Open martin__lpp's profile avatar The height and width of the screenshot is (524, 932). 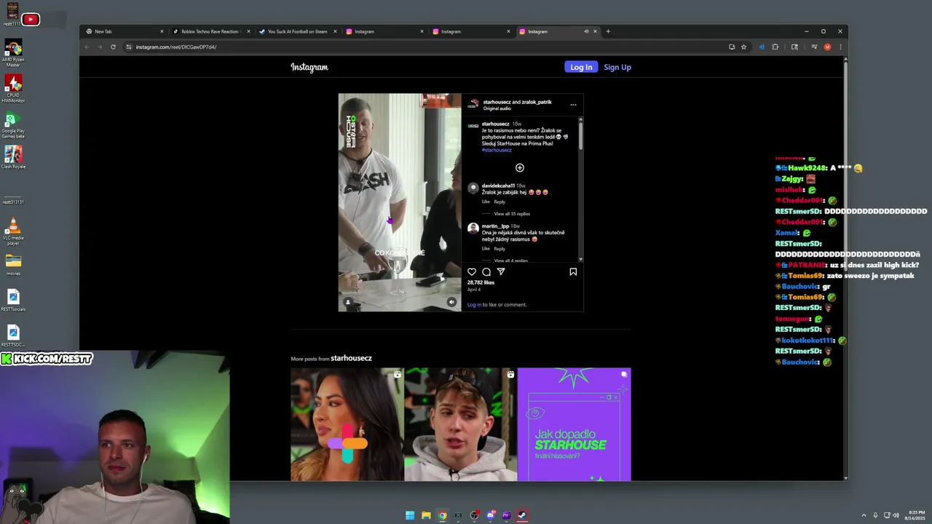click(x=473, y=229)
